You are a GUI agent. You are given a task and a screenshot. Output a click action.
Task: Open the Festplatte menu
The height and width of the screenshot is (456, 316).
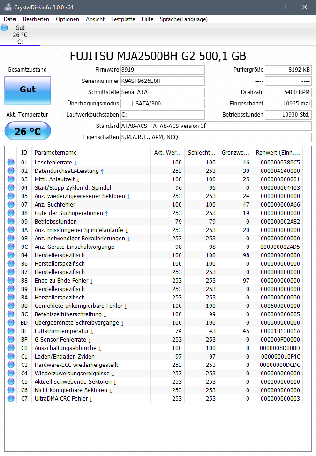click(123, 19)
